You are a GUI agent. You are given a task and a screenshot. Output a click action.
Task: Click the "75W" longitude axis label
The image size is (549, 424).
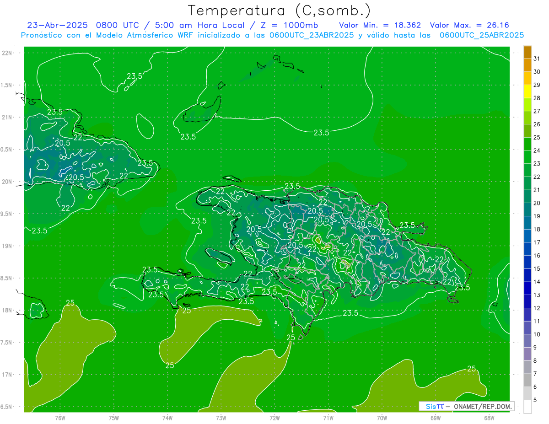[x=114, y=418]
